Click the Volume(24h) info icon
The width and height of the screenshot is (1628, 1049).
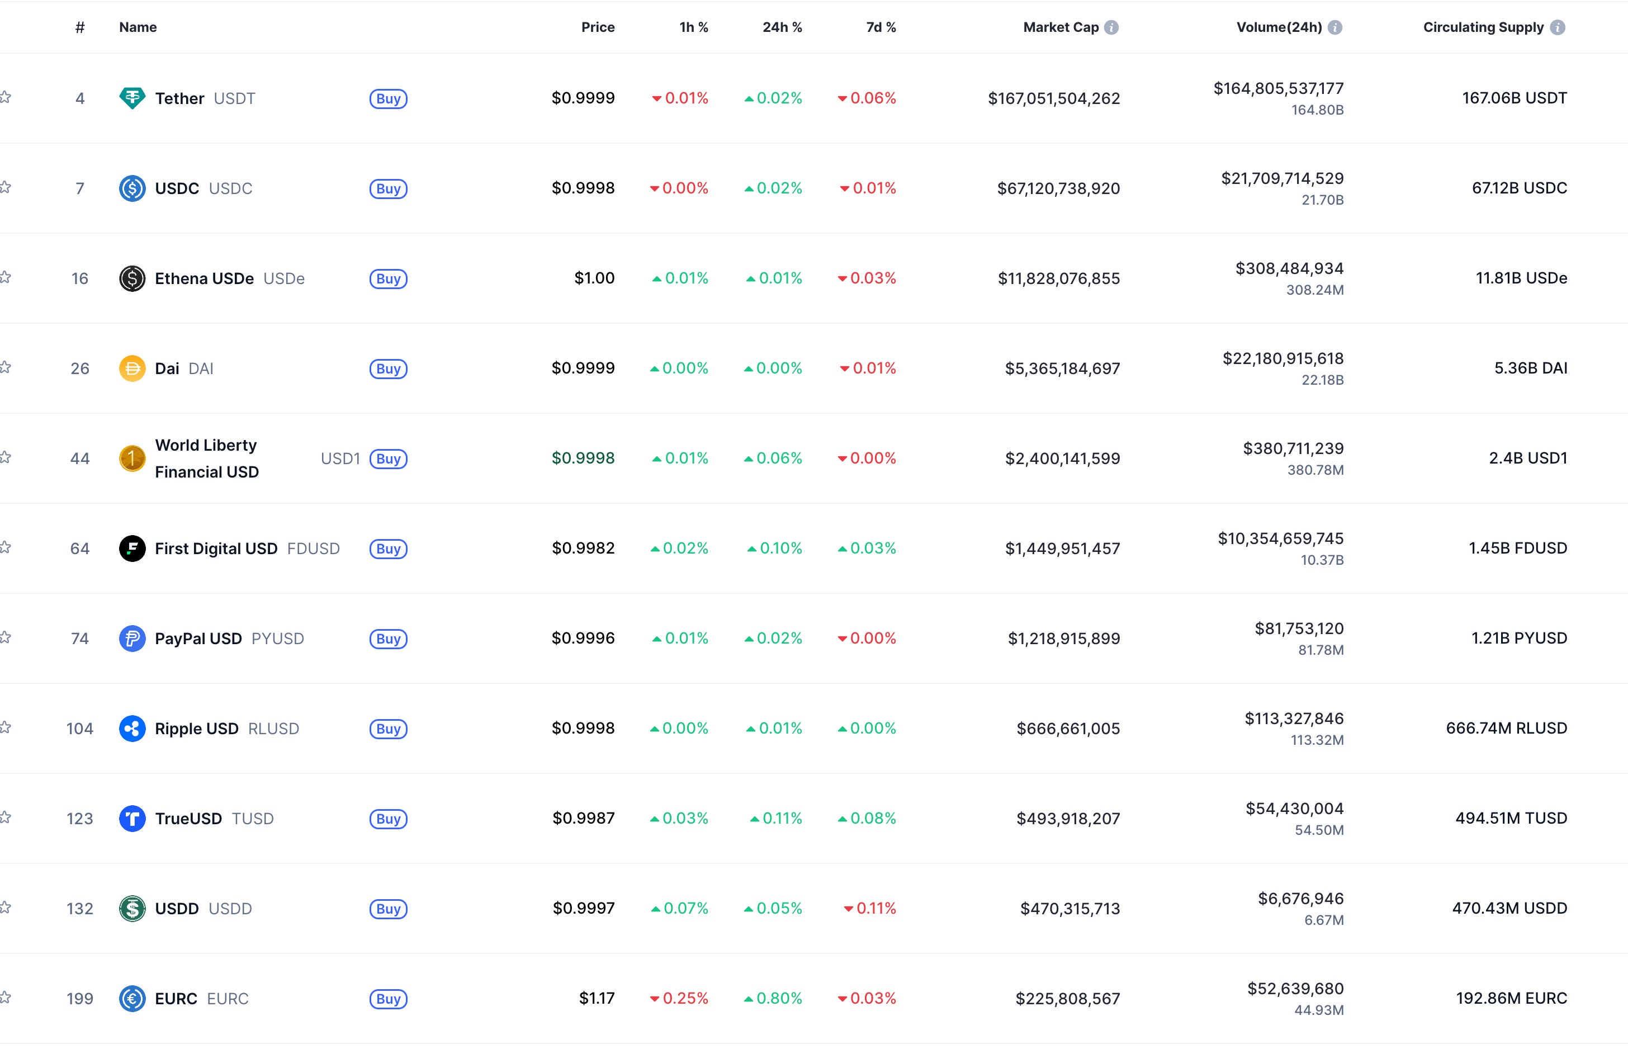click(x=1335, y=27)
